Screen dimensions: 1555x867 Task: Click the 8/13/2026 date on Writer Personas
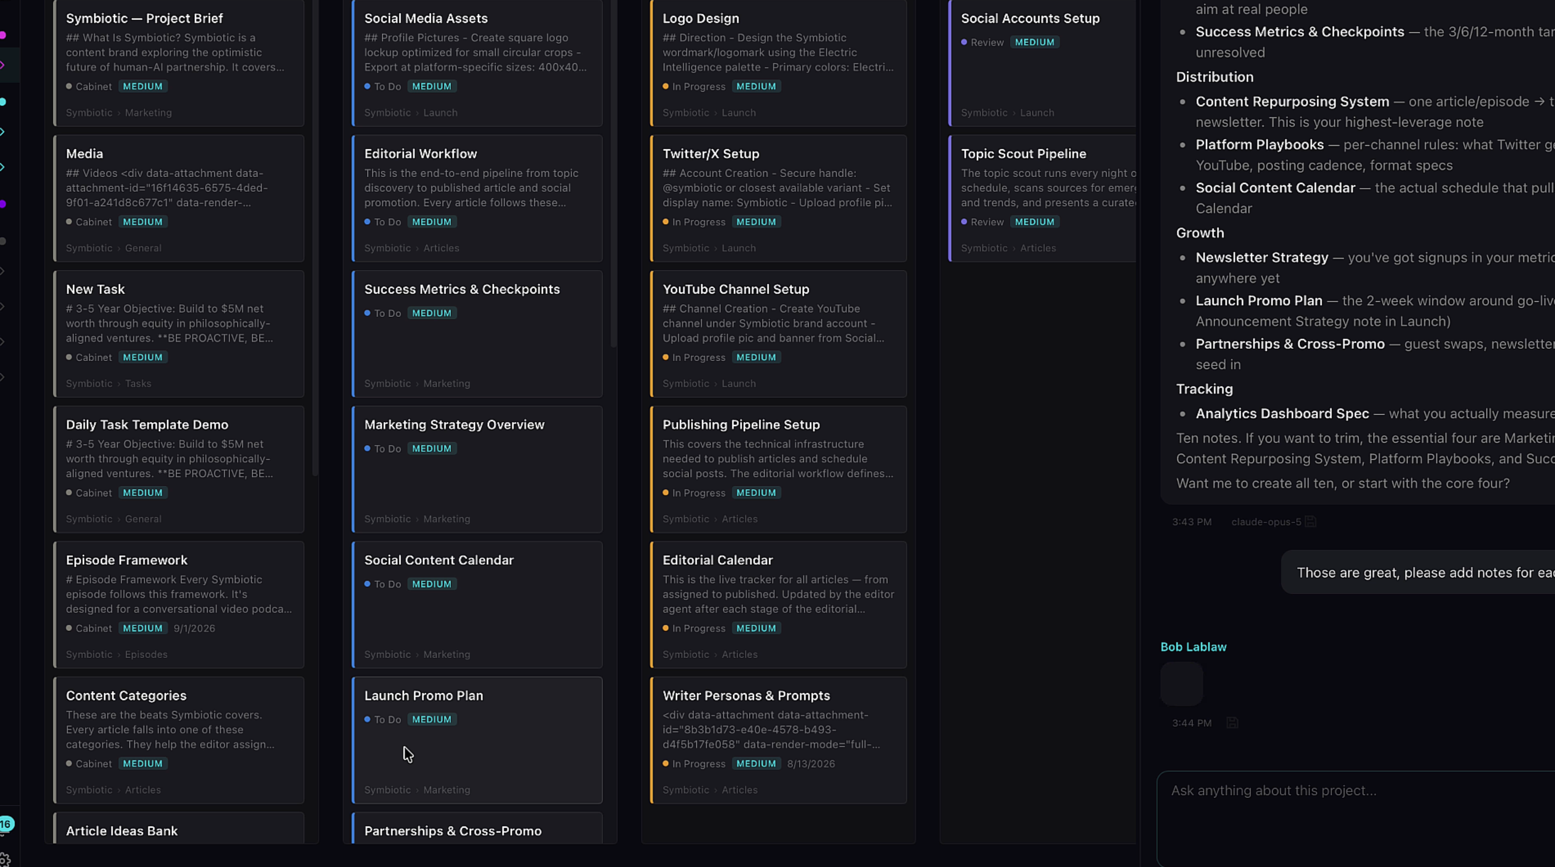tap(811, 763)
